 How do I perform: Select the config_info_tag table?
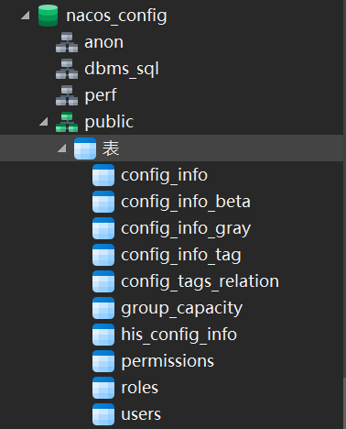click(181, 256)
